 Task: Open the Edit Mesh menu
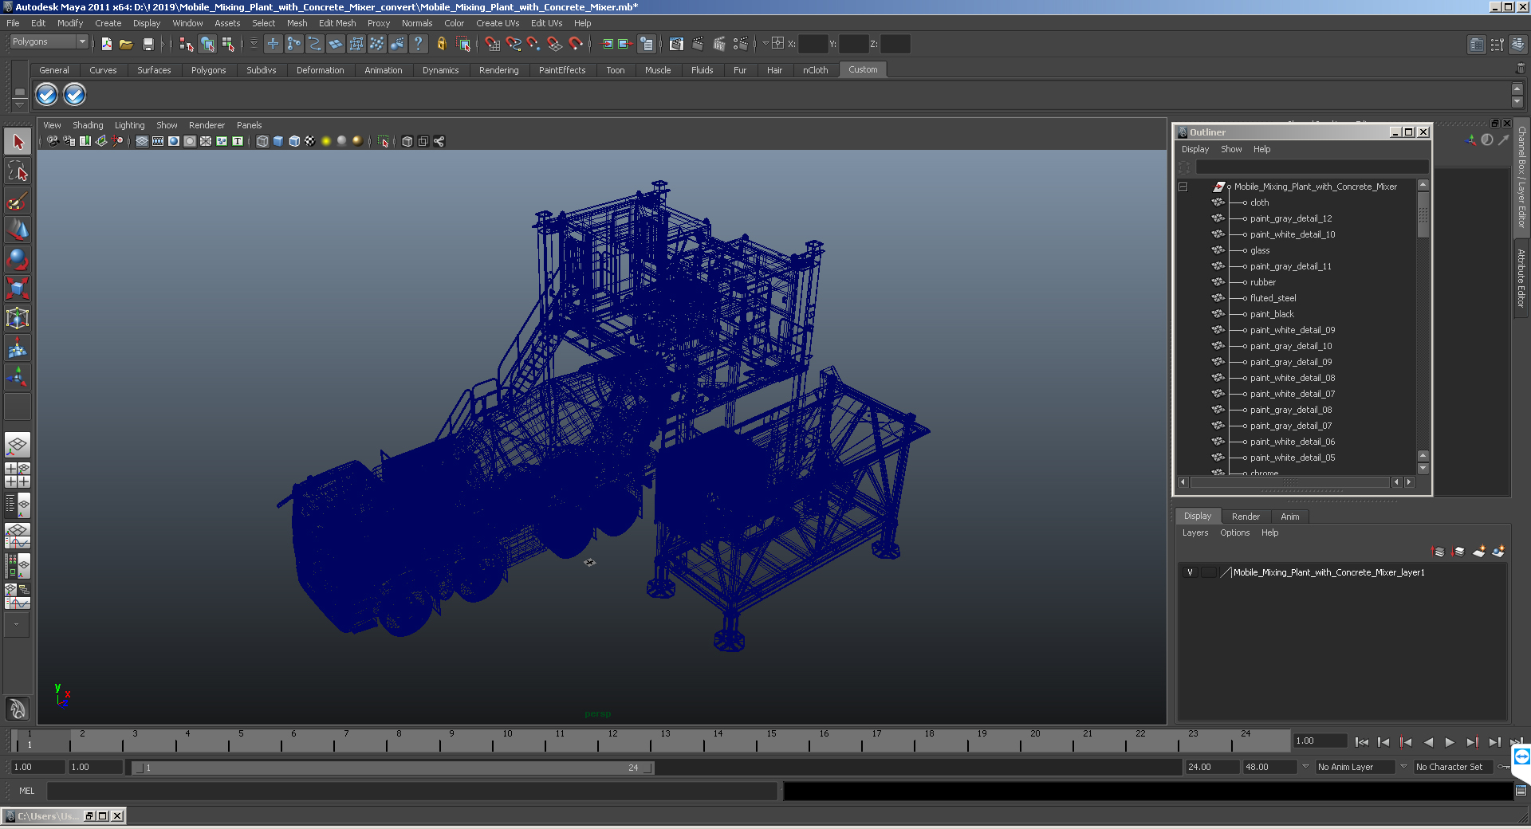337,23
